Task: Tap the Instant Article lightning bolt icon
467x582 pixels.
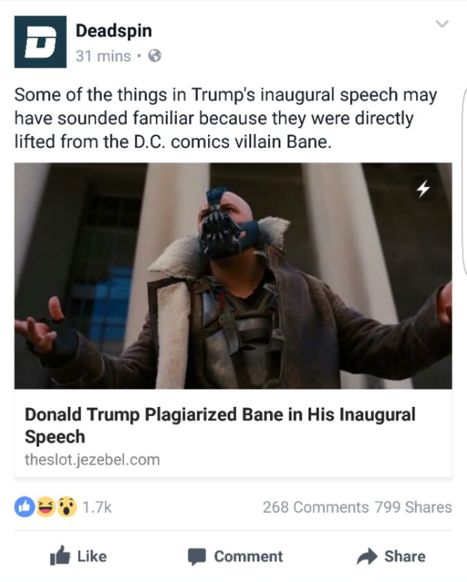Action: coord(423,189)
